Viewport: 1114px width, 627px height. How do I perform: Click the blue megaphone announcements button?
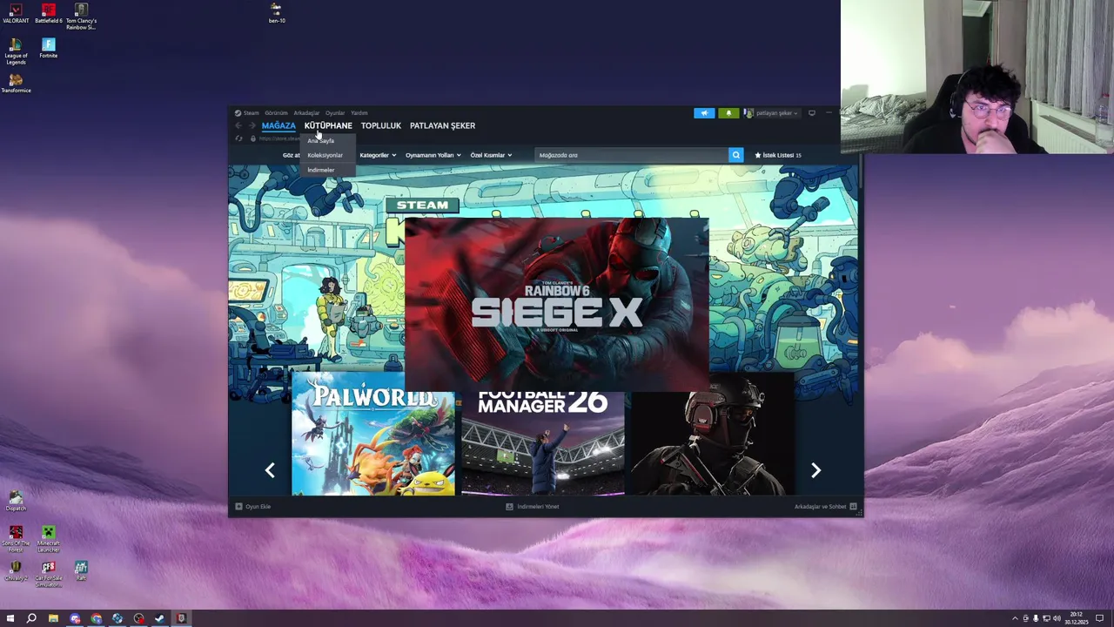704,113
